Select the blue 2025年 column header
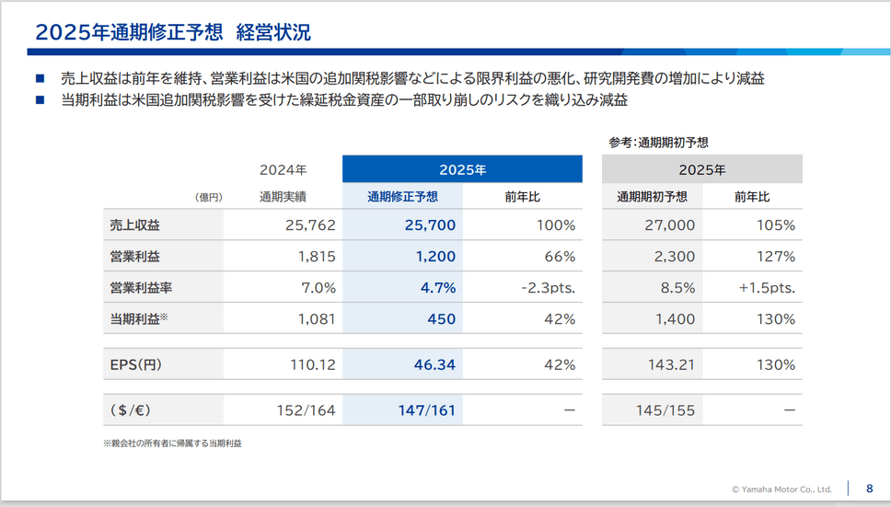Viewport: 891px width, 507px height. 462,169
